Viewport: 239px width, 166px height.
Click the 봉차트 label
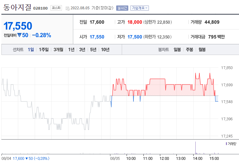click(x=164, y=49)
